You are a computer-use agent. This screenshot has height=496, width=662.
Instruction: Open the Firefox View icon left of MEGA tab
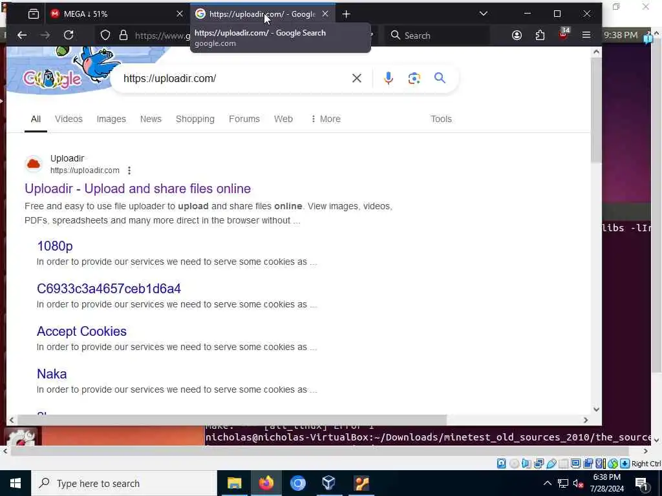34,14
